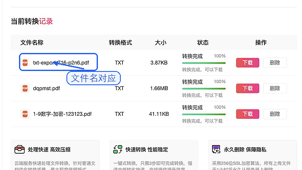
Task: Click the conversion arrows icon beside 快速转换 性能稳定
Action: pyautogui.click(x=118, y=149)
